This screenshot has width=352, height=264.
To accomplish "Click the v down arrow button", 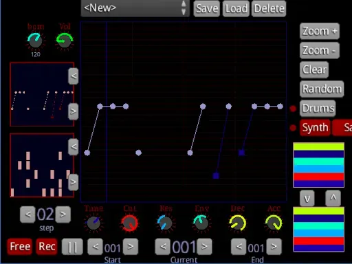I will [307, 199].
